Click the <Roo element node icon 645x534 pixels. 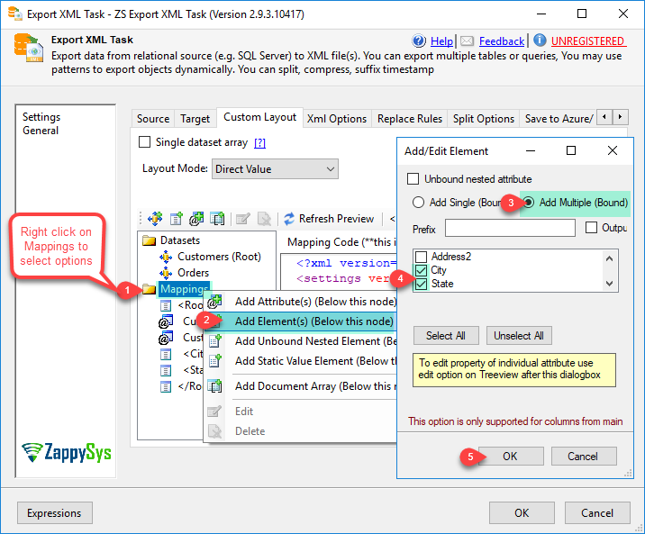pos(166,305)
